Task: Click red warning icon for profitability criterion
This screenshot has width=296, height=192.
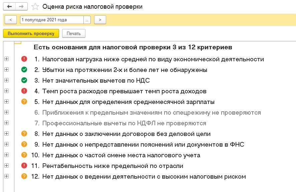Action: pos(24,166)
